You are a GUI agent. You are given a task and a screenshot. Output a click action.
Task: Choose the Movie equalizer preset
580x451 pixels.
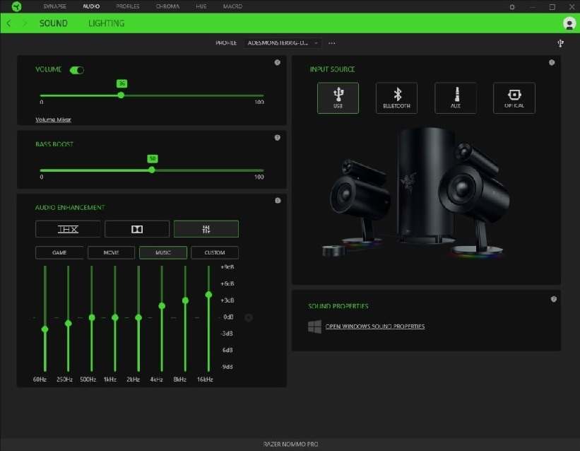coord(111,252)
